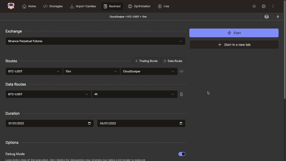
Task: Open the Live trading tab
Action: pos(163,6)
